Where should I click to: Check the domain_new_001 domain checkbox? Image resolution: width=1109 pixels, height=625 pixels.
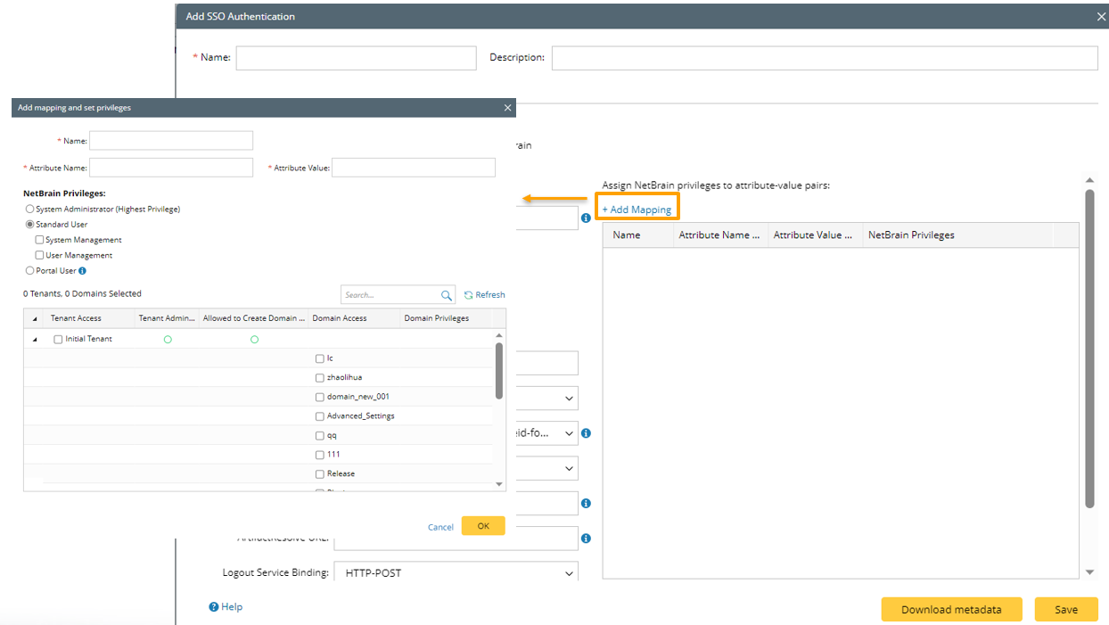click(320, 397)
